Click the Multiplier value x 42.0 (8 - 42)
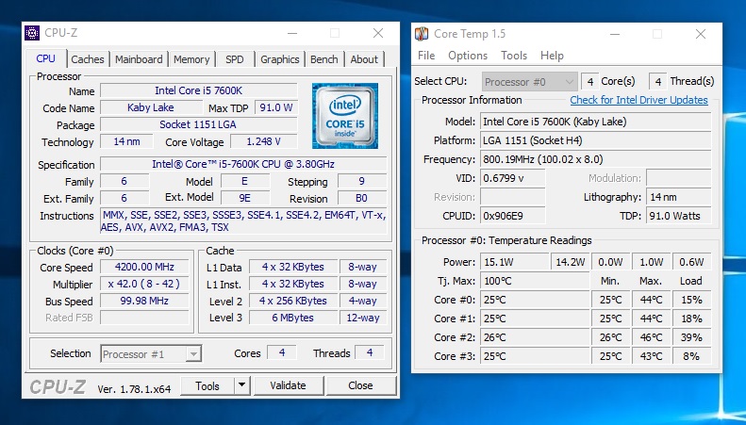Viewport: 746px width, 425px height. coord(144,284)
